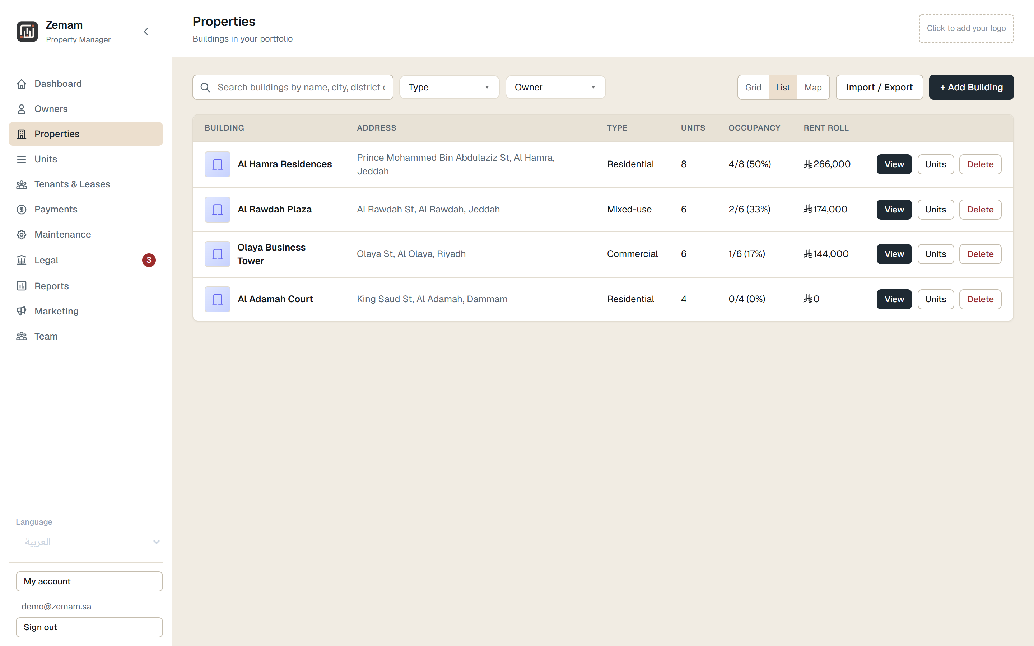Open Dashboard in the sidebar
The height and width of the screenshot is (646, 1034).
[85, 84]
